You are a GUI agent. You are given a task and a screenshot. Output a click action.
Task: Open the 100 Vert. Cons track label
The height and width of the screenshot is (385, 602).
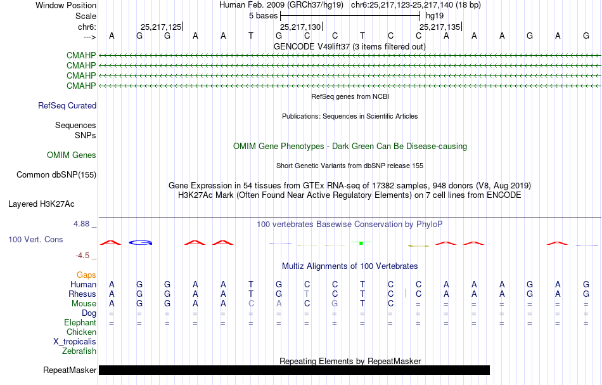pos(35,239)
